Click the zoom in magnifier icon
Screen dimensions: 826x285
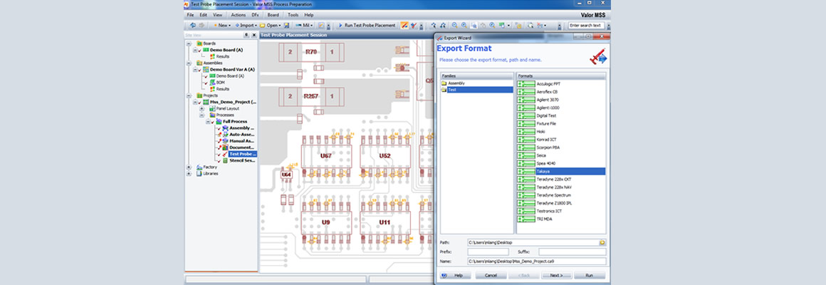(x=464, y=25)
